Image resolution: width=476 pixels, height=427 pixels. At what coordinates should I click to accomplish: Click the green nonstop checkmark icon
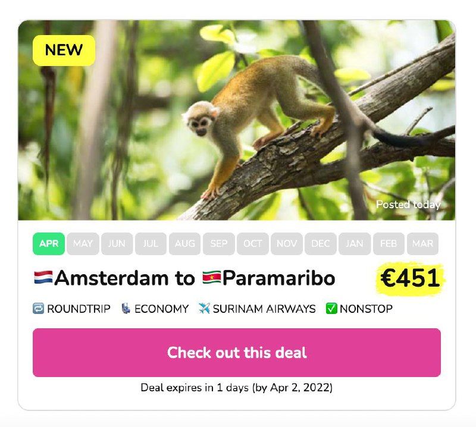[x=331, y=309]
